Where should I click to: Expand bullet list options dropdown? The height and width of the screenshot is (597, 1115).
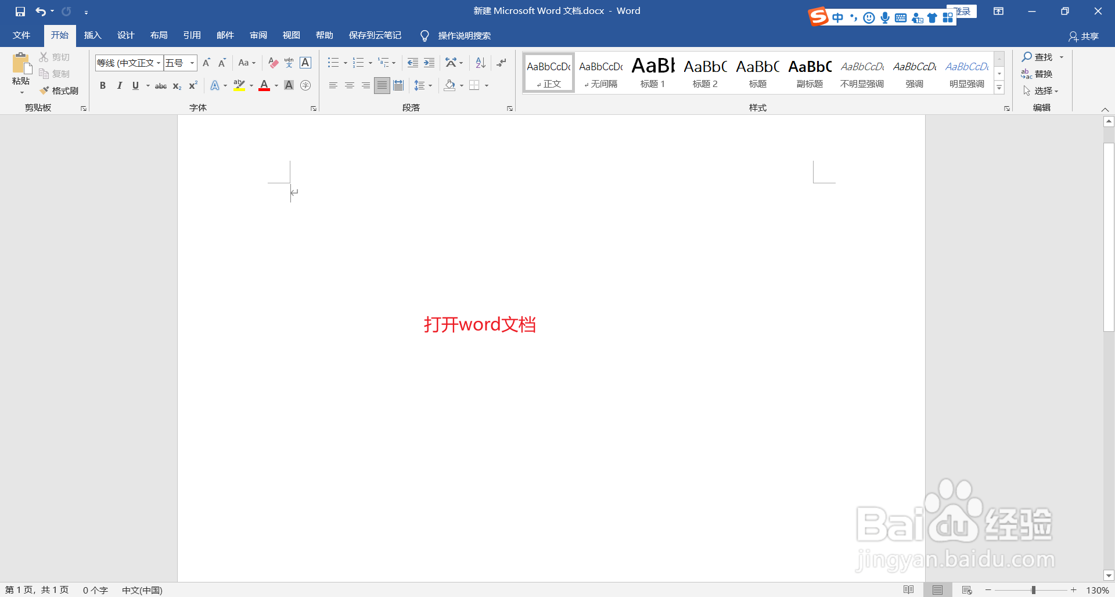pos(346,63)
